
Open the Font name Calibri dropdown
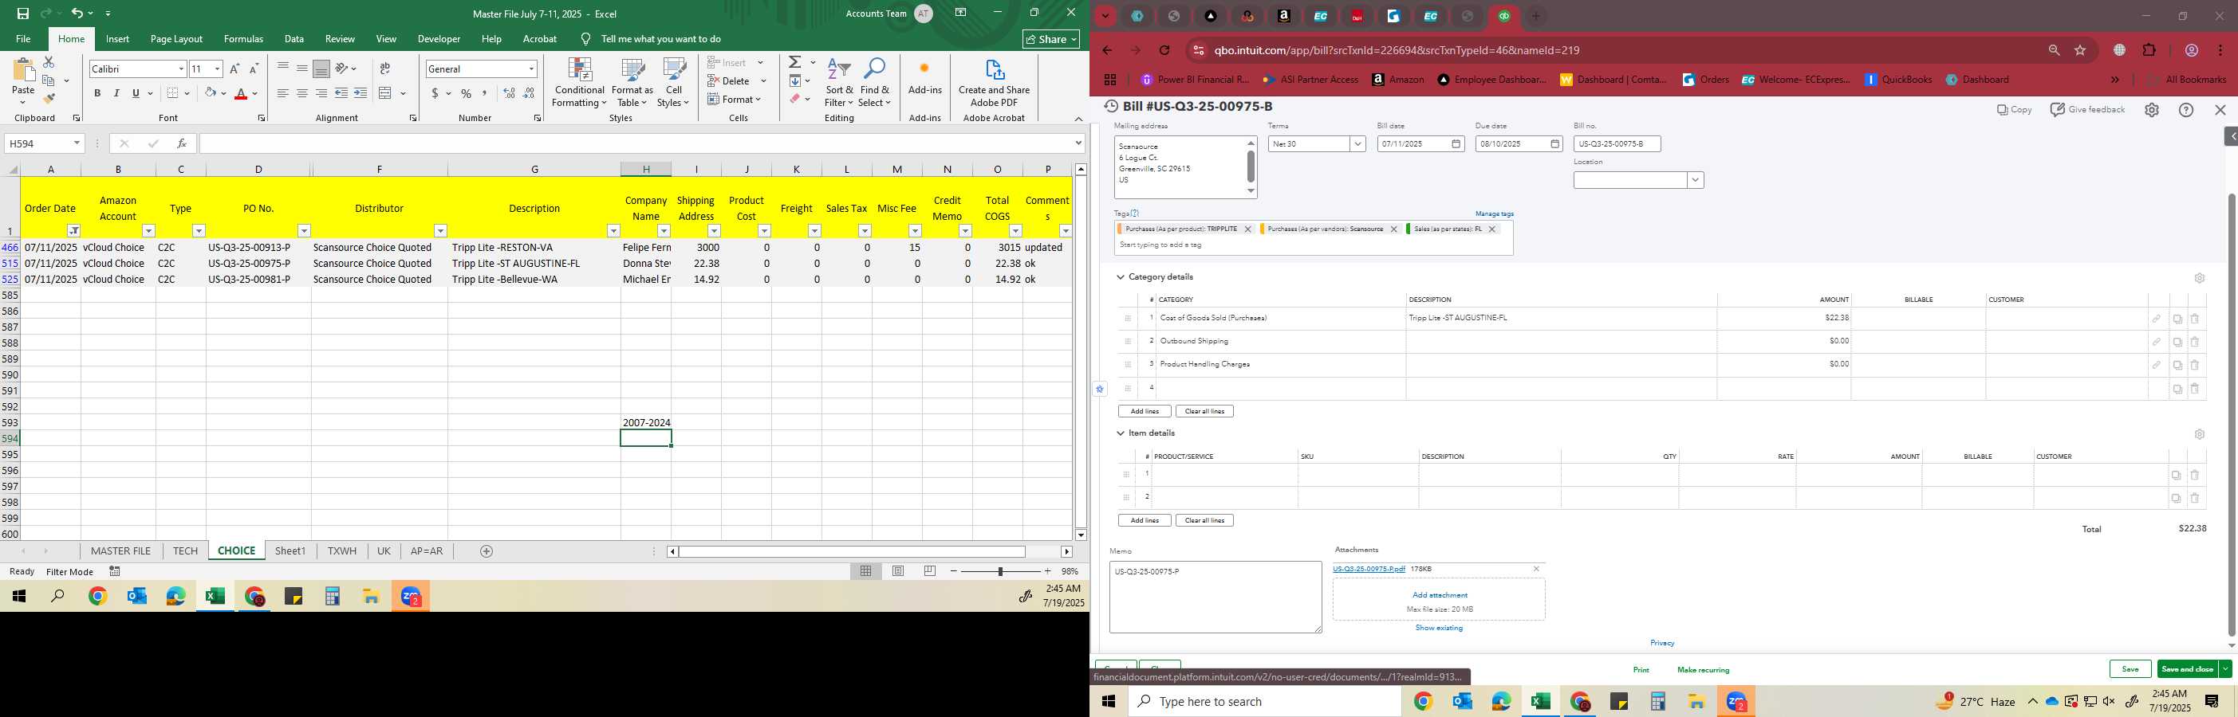(181, 69)
